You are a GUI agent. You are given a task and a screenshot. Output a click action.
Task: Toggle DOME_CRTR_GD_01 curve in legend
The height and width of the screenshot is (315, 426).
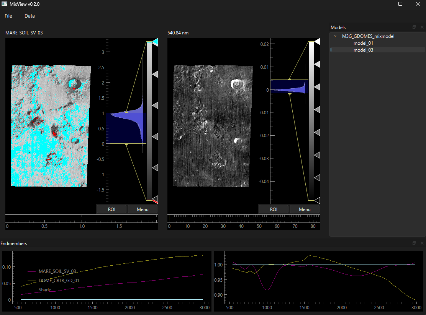pyautogui.click(x=59, y=281)
